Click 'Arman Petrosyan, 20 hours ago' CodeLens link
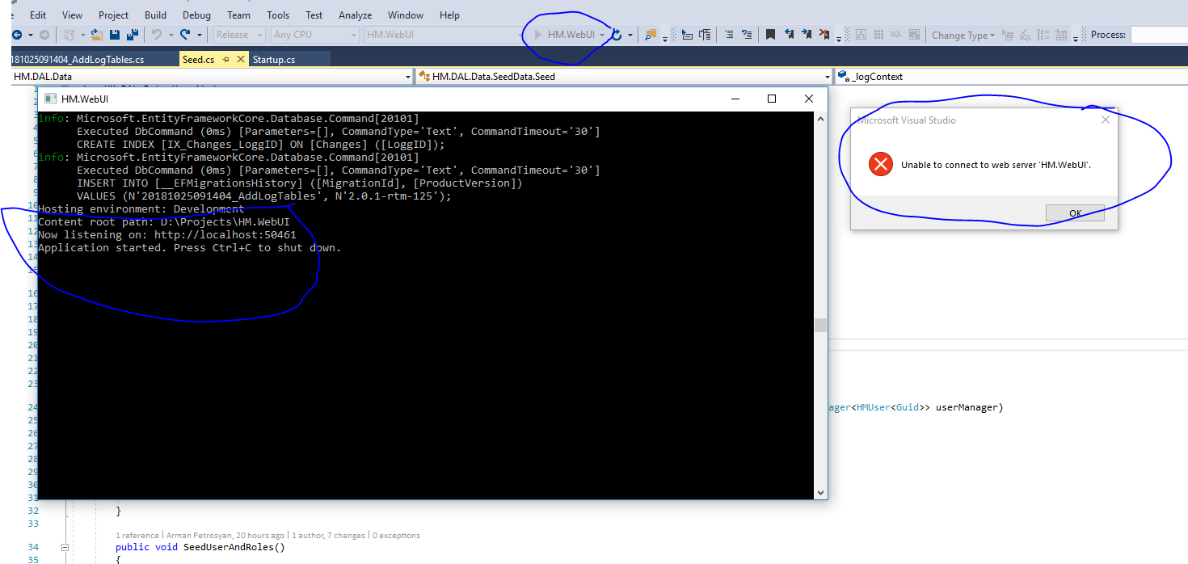 pos(225,535)
